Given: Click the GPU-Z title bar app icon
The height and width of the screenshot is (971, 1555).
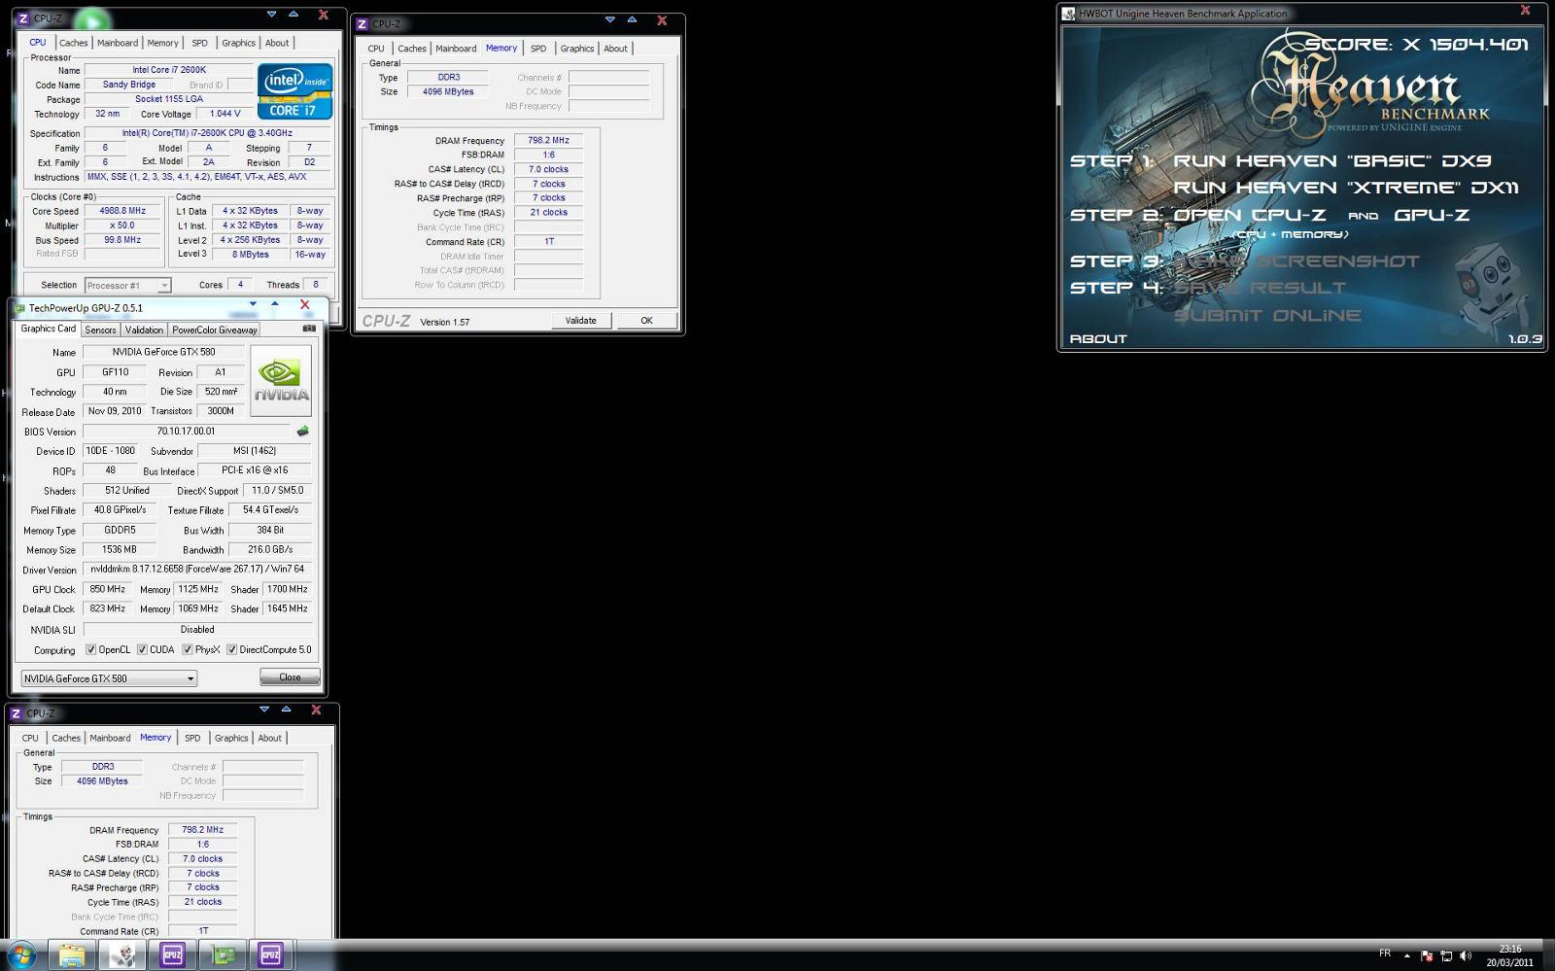Looking at the screenshot, I should point(19,307).
